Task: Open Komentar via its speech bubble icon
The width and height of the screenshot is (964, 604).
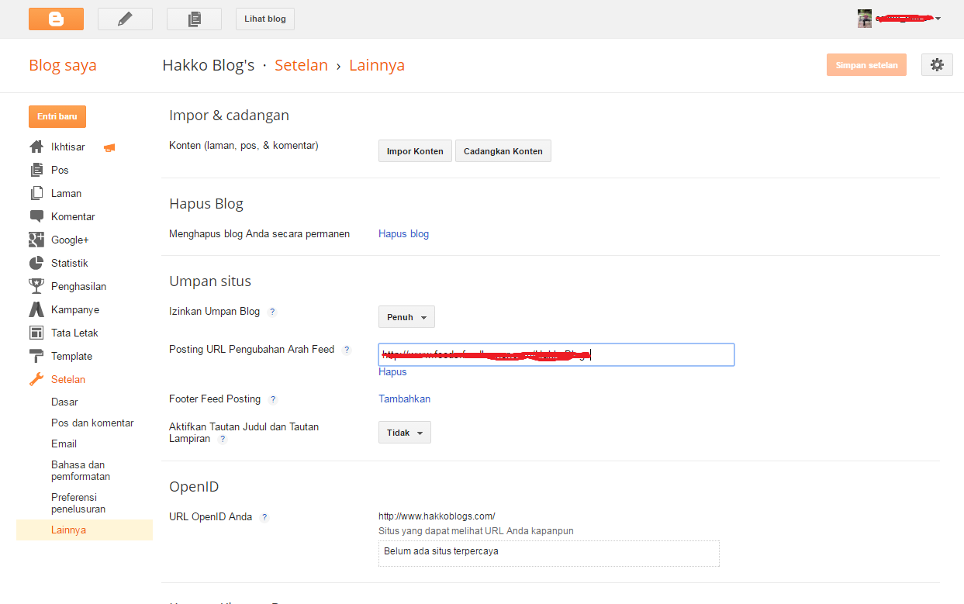Action: [37, 216]
